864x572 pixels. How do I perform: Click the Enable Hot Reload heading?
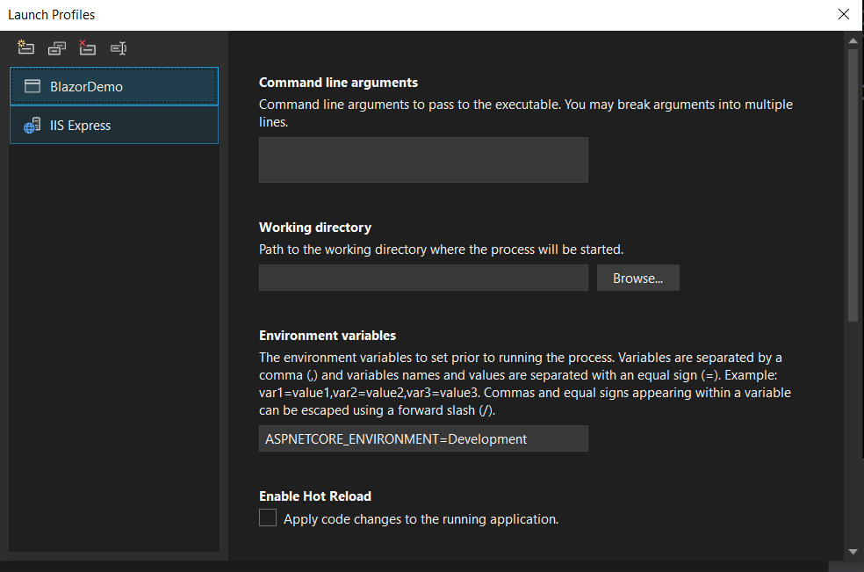pyautogui.click(x=315, y=496)
